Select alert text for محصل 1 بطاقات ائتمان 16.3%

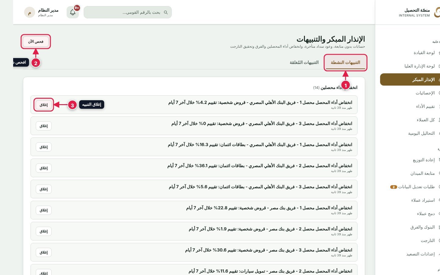coord(260,145)
